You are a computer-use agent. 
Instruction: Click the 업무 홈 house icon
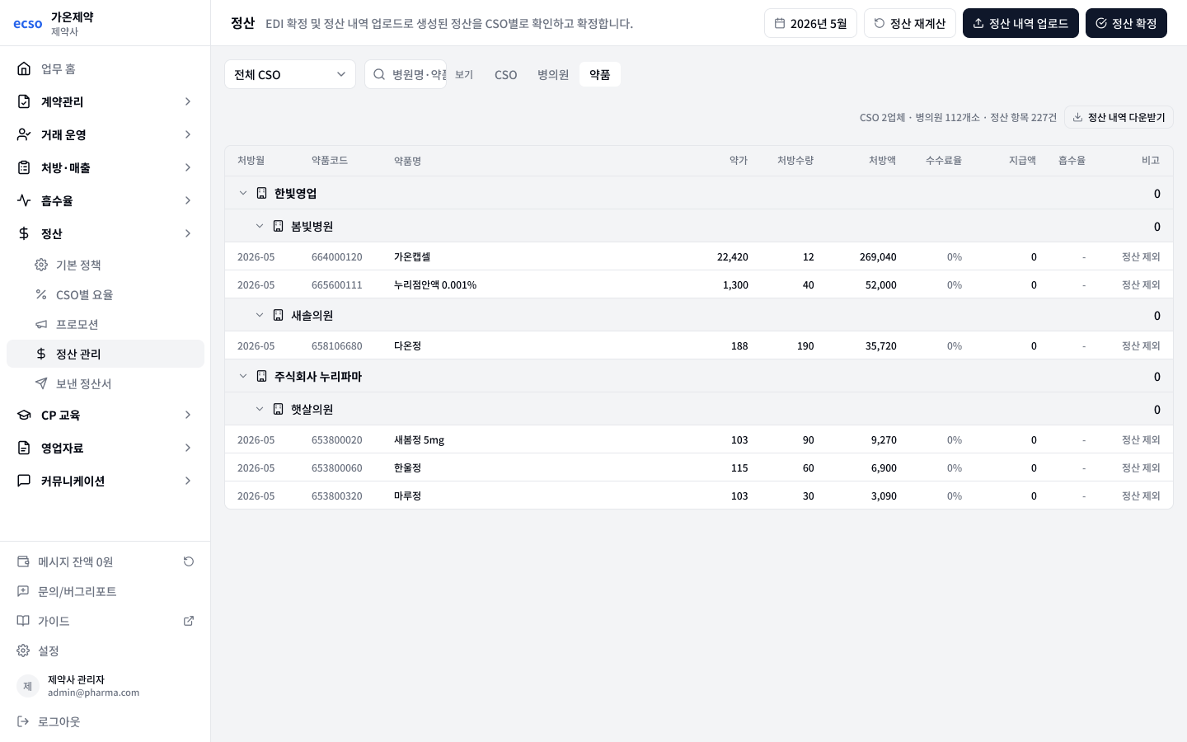24,68
